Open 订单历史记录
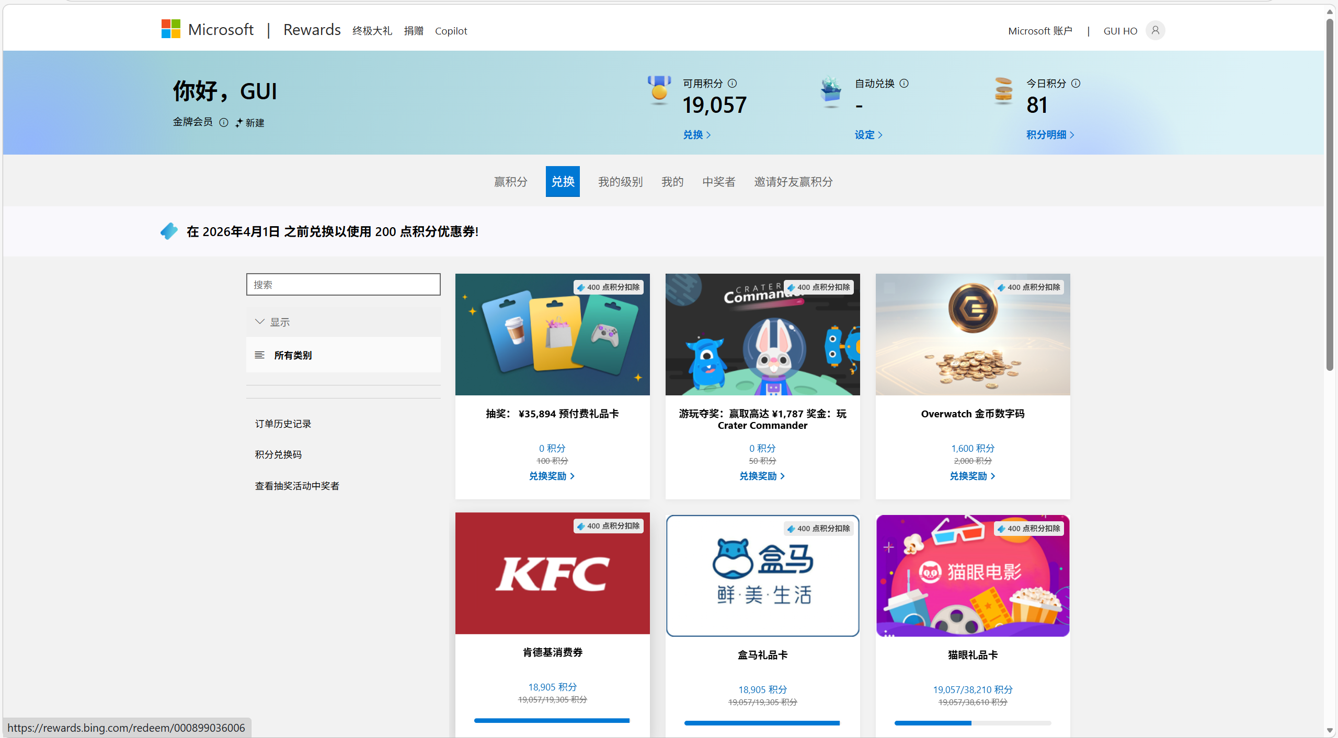The height and width of the screenshot is (738, 1338). tap(282, 423)
